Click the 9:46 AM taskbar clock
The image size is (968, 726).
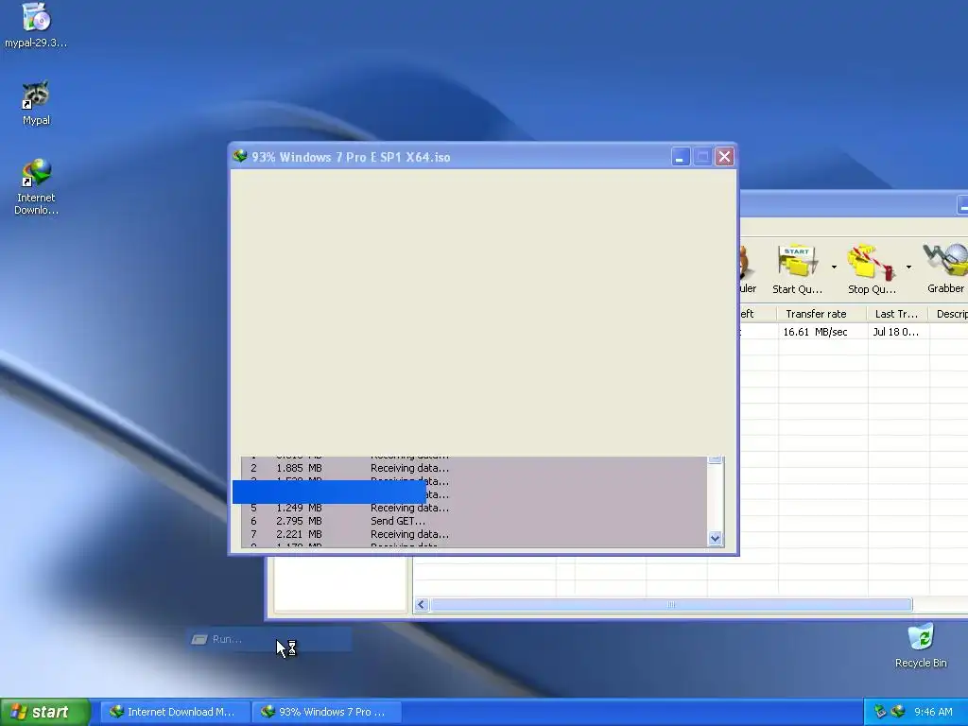tap(933, 712)
